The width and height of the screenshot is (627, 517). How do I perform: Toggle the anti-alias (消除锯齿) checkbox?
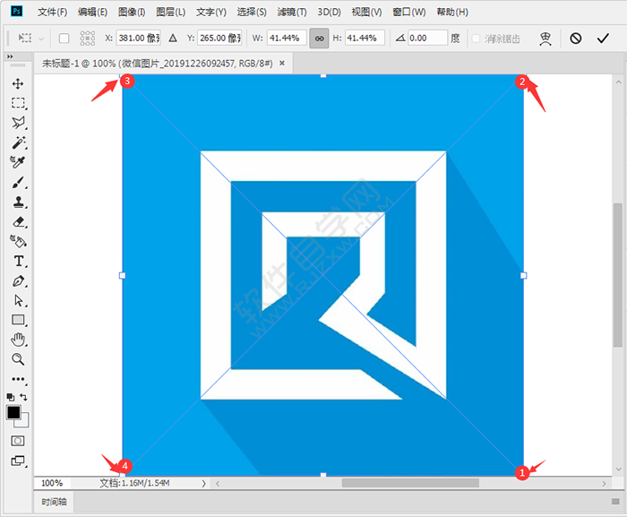(x=477, y=39)
